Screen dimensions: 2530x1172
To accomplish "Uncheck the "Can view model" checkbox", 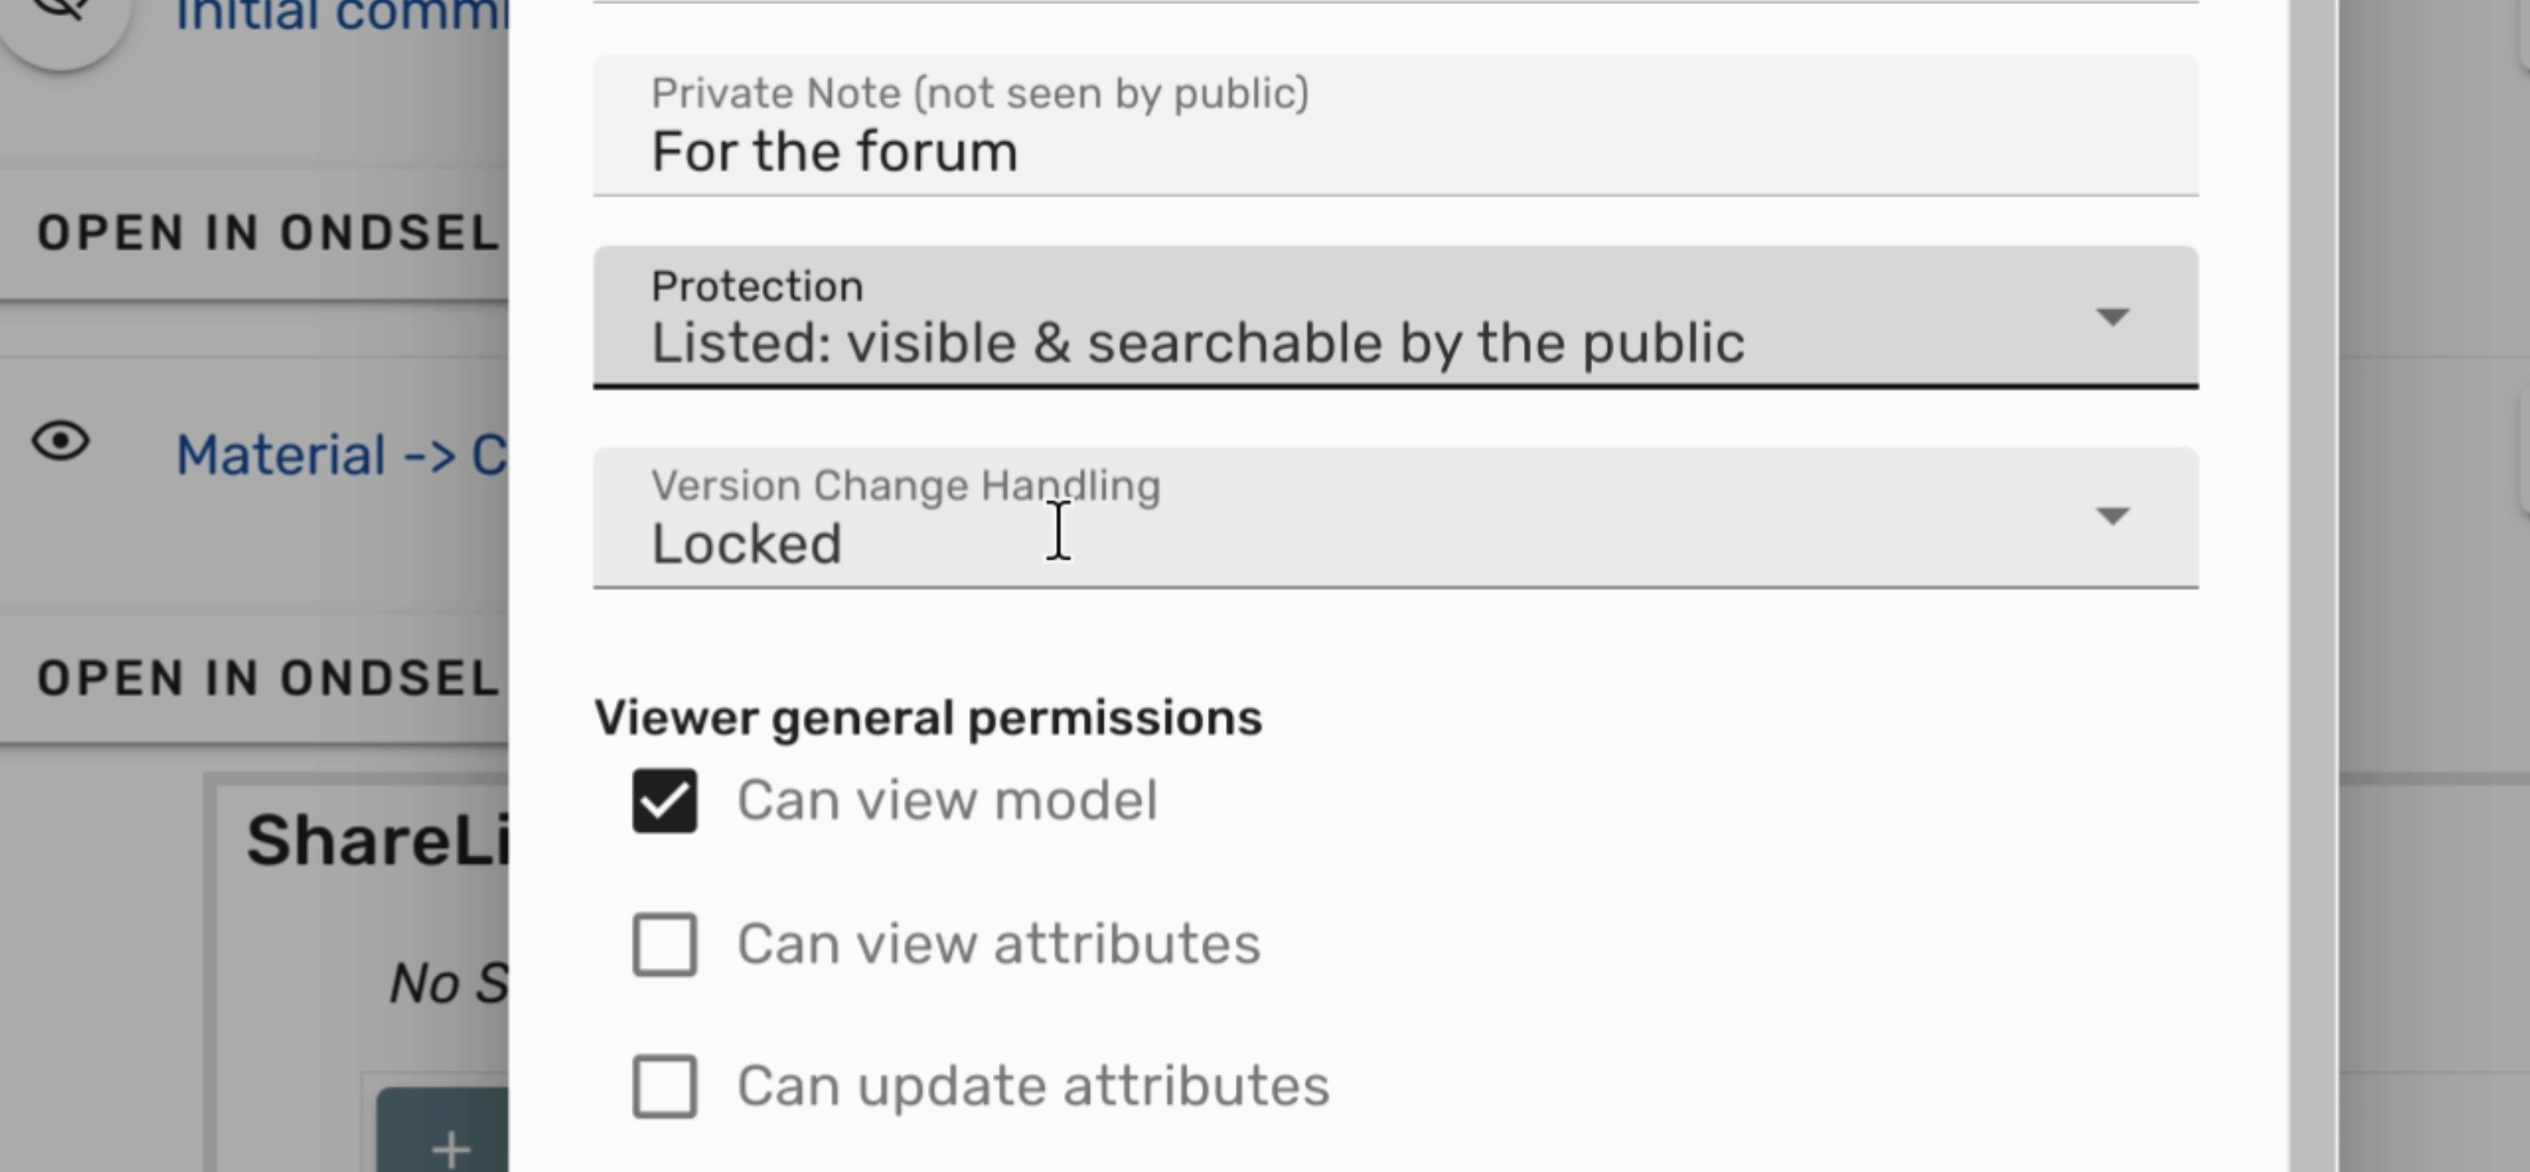I will [x=665, y=801].
